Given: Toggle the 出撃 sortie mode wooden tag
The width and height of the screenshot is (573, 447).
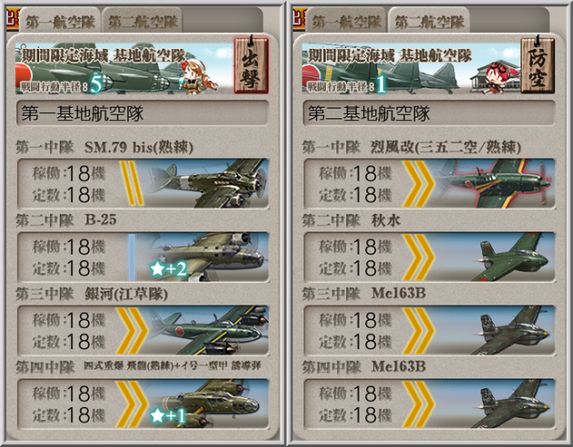Looking at the screenshot, I should tap(252, 65).
